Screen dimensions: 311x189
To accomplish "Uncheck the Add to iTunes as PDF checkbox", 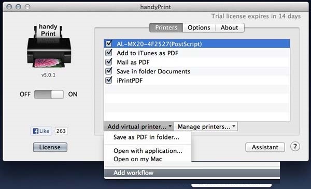I will click(109, 53).
